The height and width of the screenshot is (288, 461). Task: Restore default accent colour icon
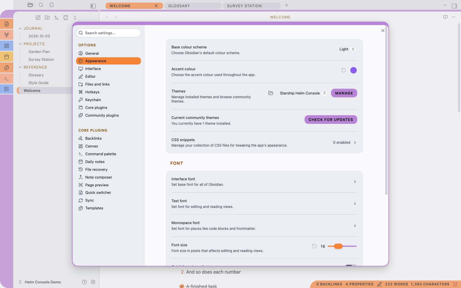pyautogui.click(x=344, y=70)
